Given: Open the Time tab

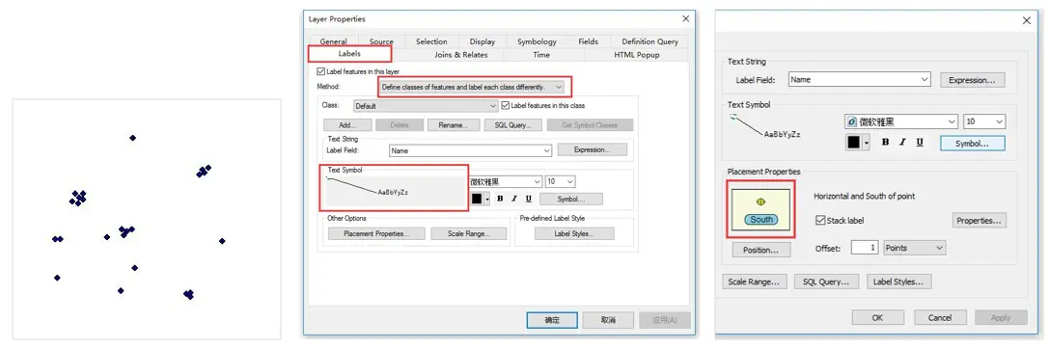Looking at the screenshot, I should point(541,55).
